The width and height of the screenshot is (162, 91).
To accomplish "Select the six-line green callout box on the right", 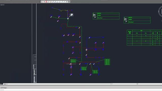I will (x=107, y=62).
